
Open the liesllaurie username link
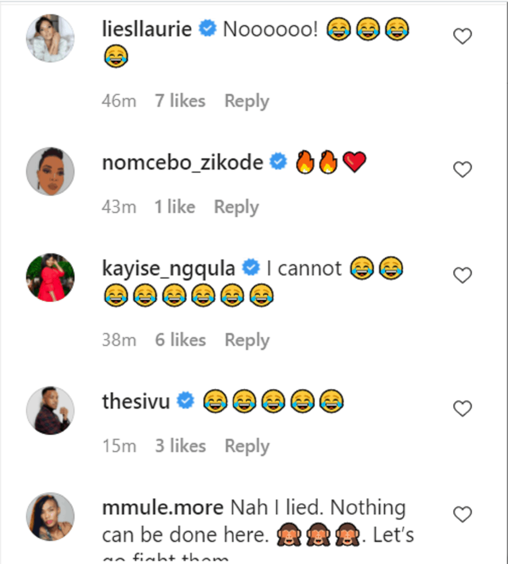(146, 30)
